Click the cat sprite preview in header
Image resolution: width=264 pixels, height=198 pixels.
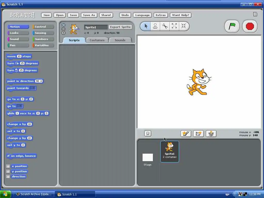pos(74,29)
